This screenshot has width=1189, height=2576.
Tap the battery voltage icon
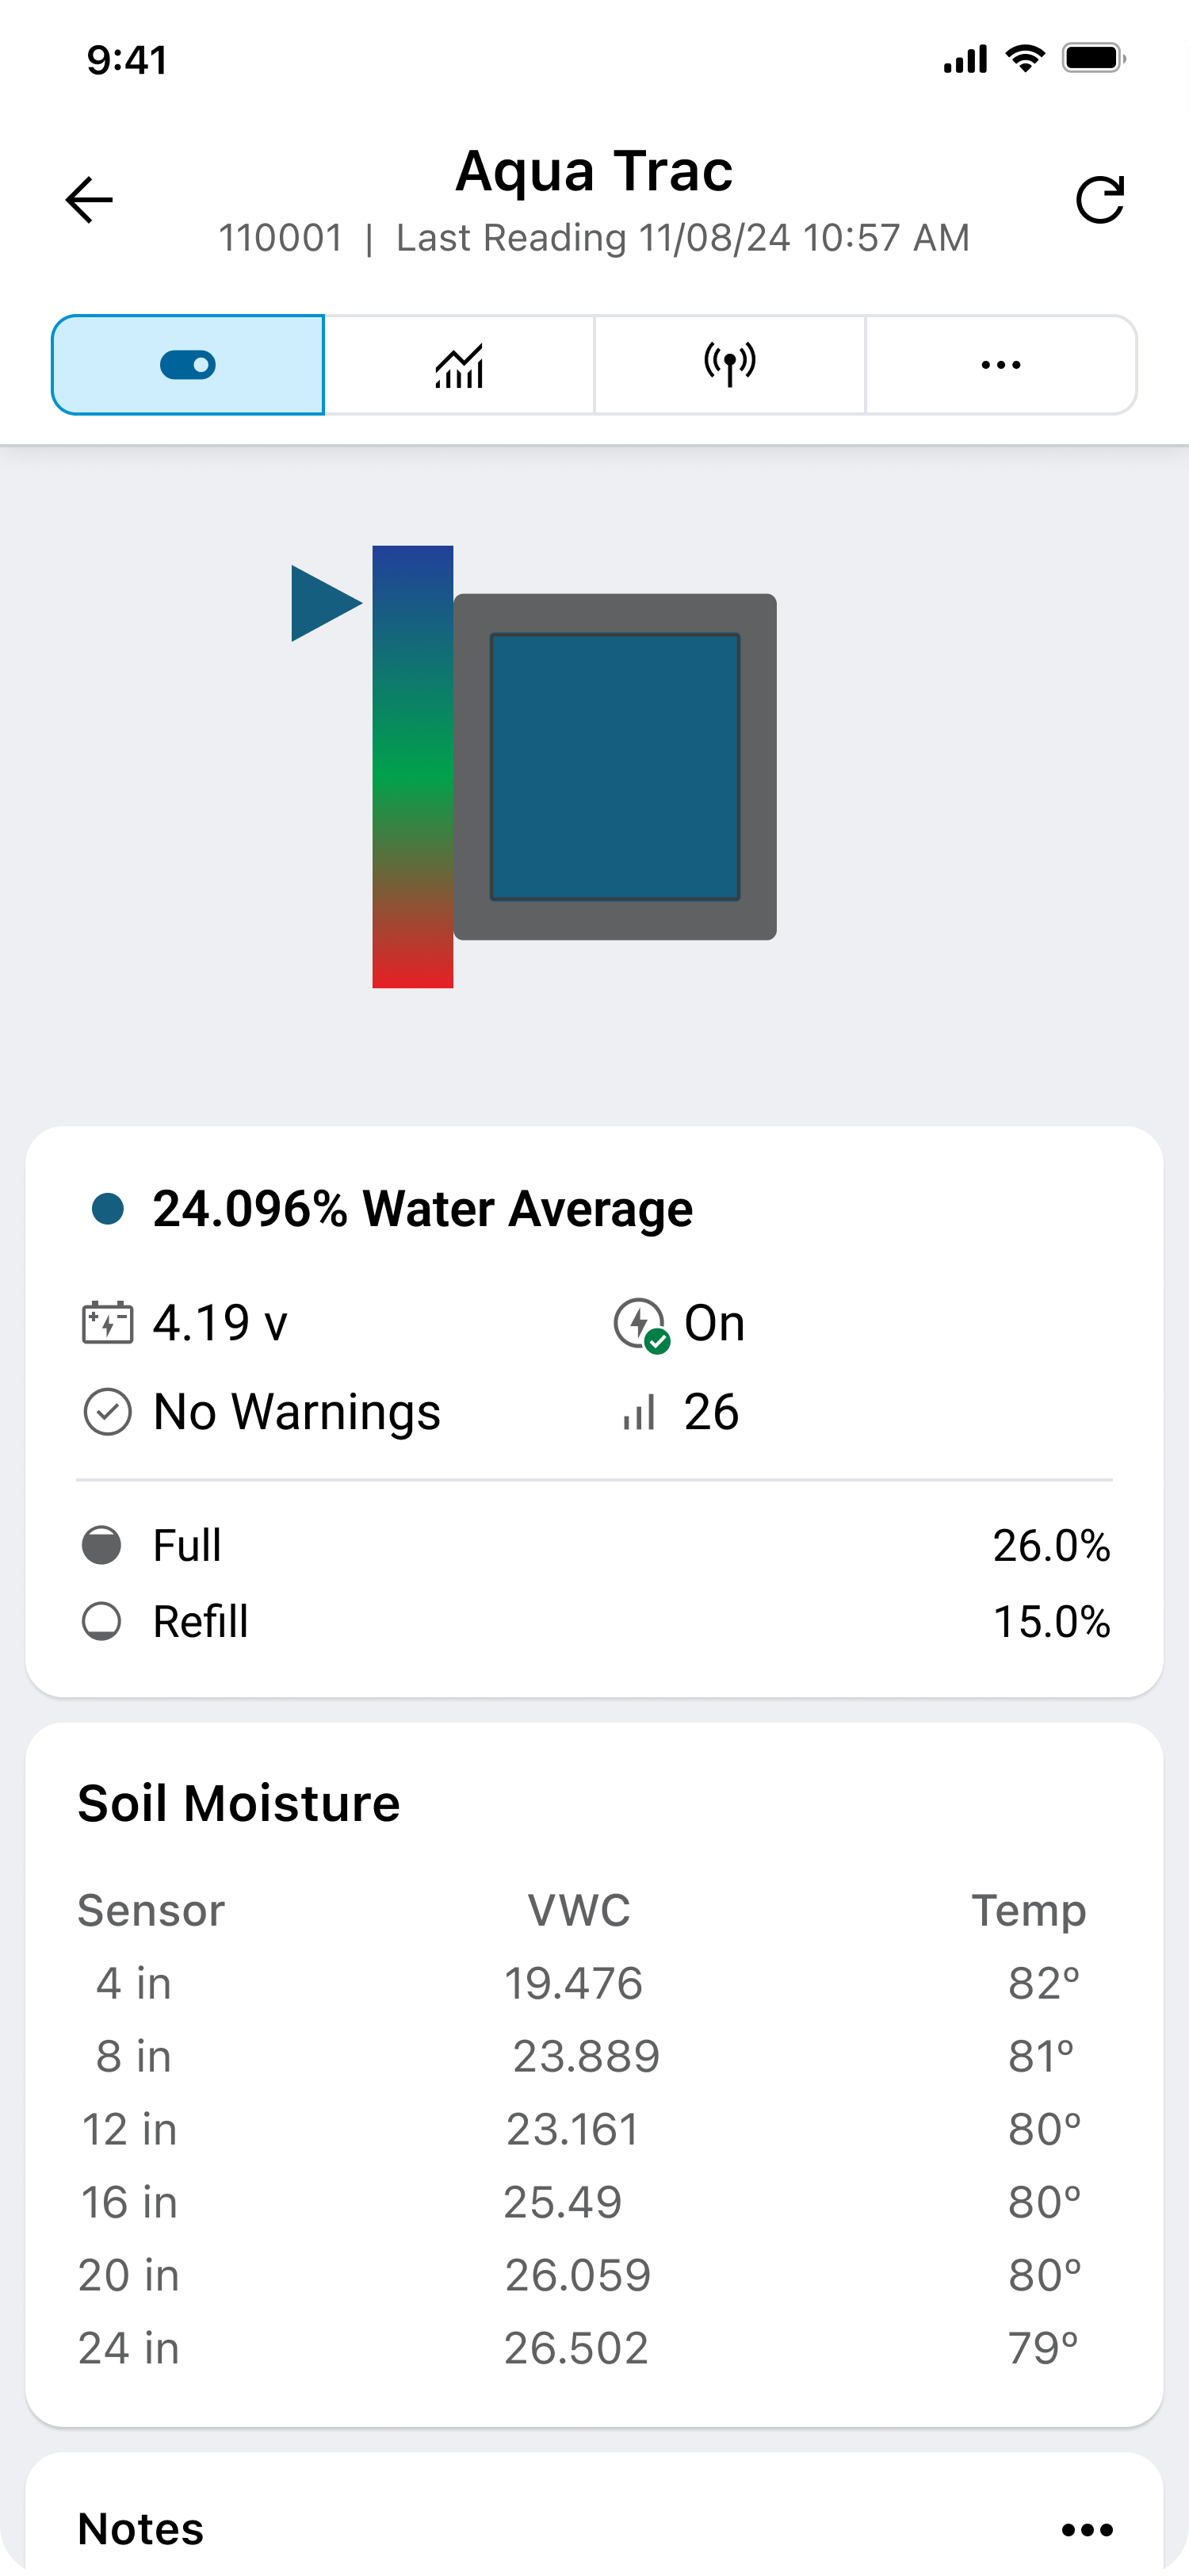[107, 1324]
